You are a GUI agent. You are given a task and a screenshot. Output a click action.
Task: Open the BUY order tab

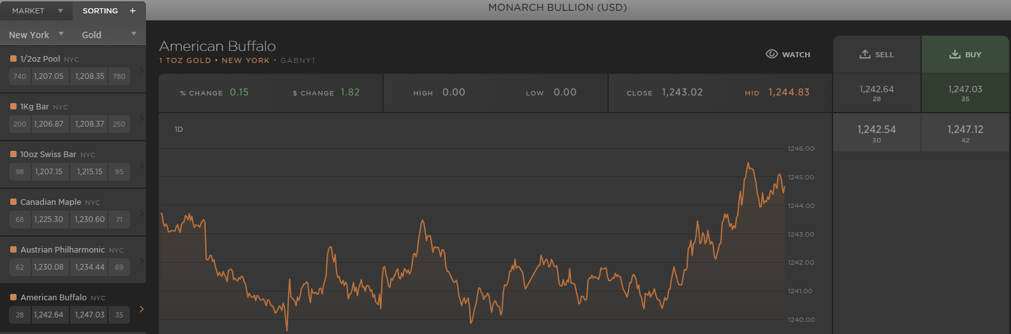point(965,54)
